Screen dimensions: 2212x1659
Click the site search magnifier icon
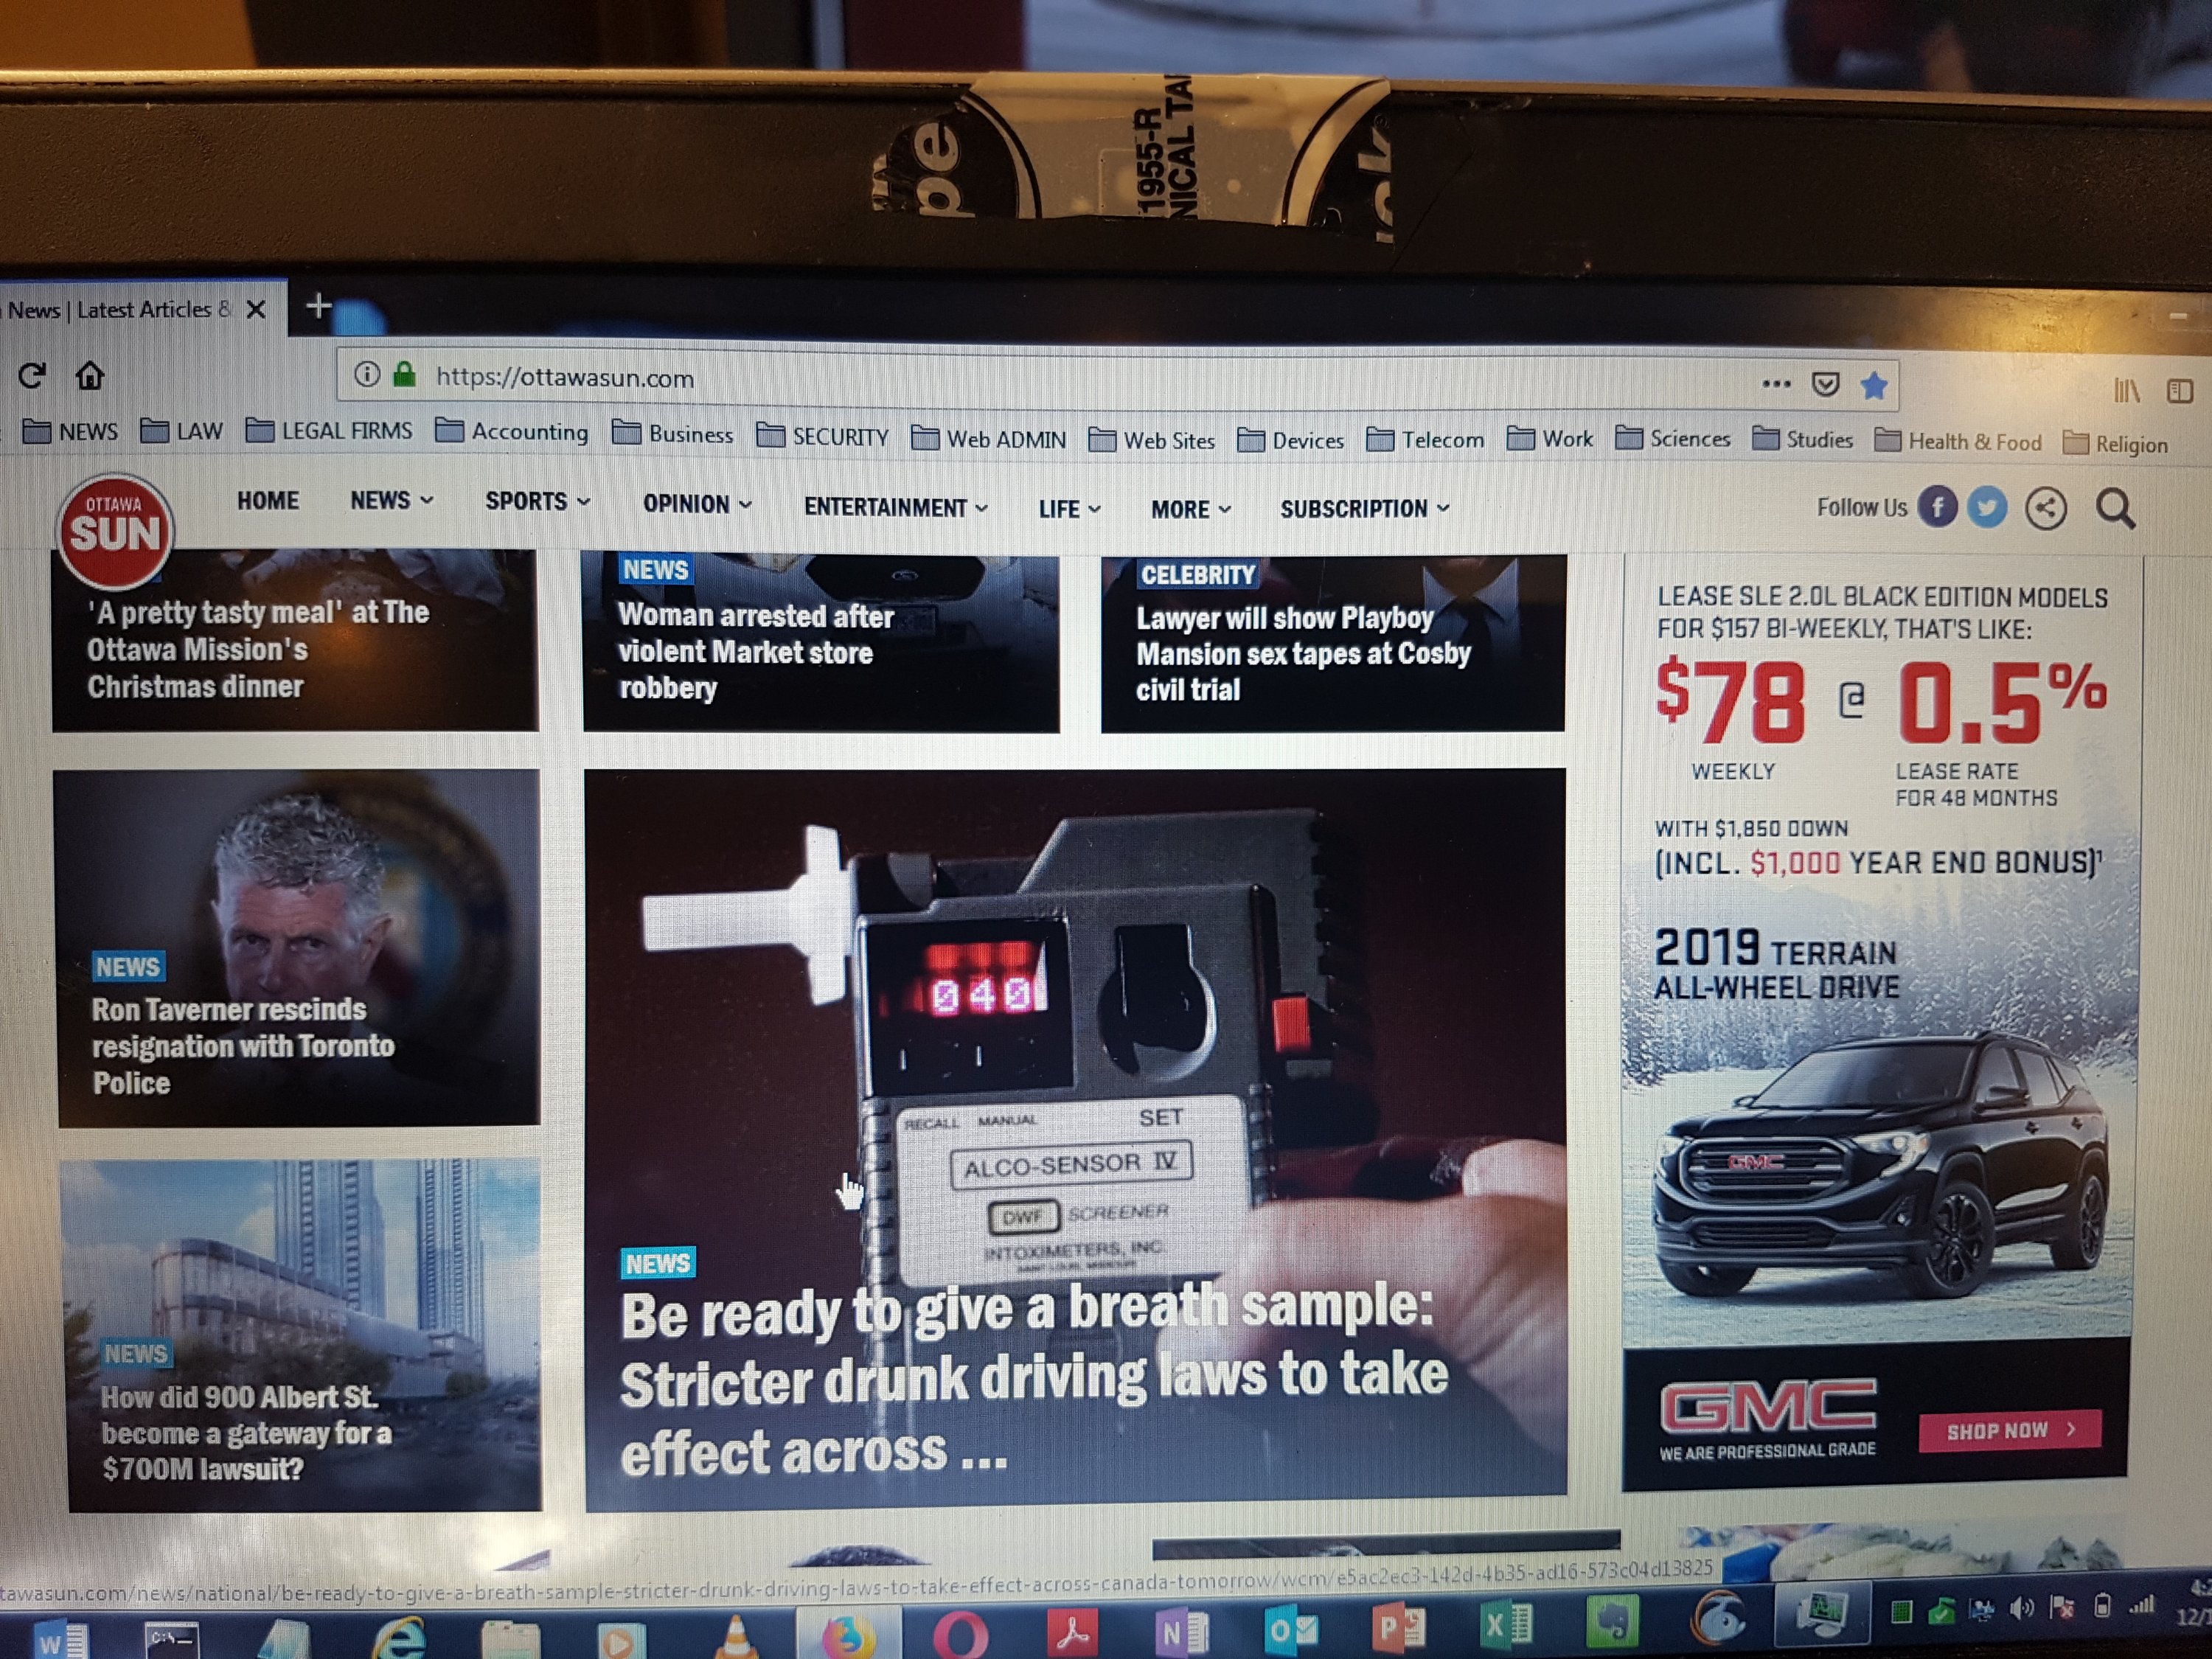click(2115, 509)
